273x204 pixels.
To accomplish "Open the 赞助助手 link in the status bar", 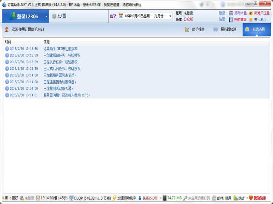I will [x=260, y=198].
